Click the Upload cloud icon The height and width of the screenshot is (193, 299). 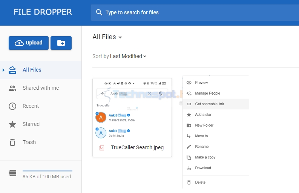click(x=19, y=43)
